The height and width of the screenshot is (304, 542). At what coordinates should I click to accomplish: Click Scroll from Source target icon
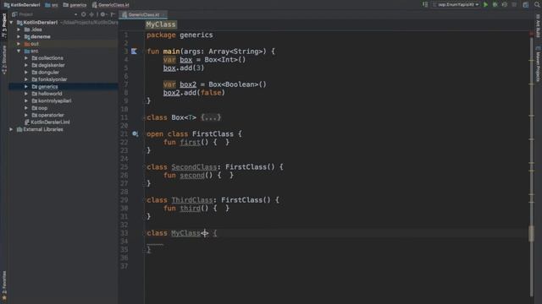pos(83,14)
